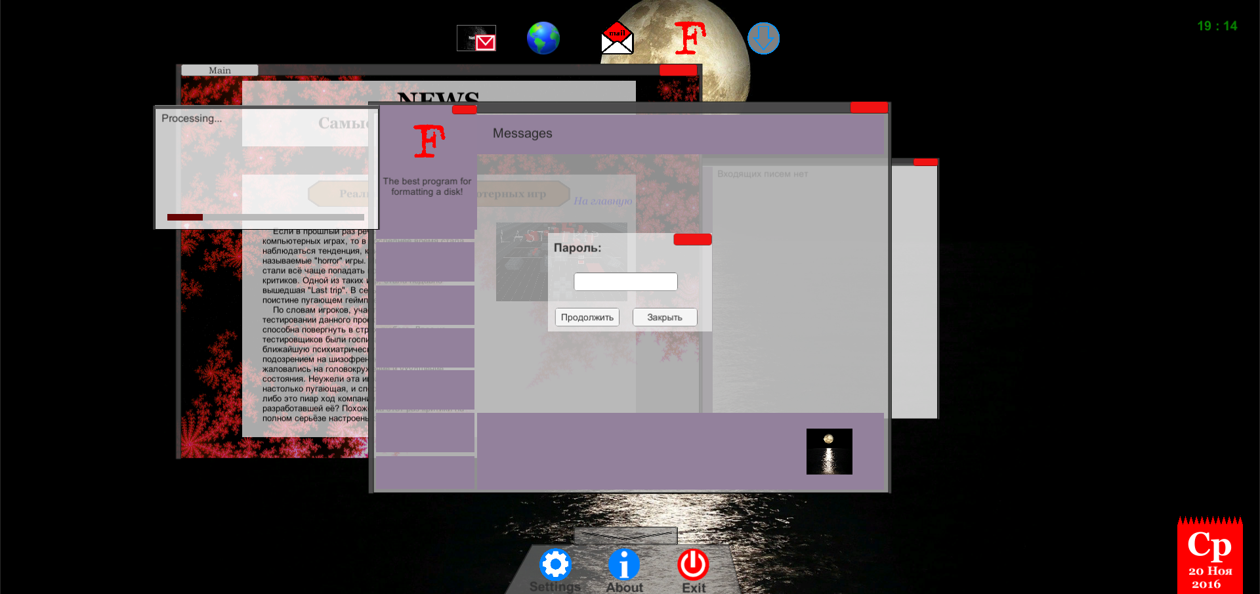Open the Net mail desktop icon
This screenshot has height=594, width=1260.
click(x=476, y=38)
